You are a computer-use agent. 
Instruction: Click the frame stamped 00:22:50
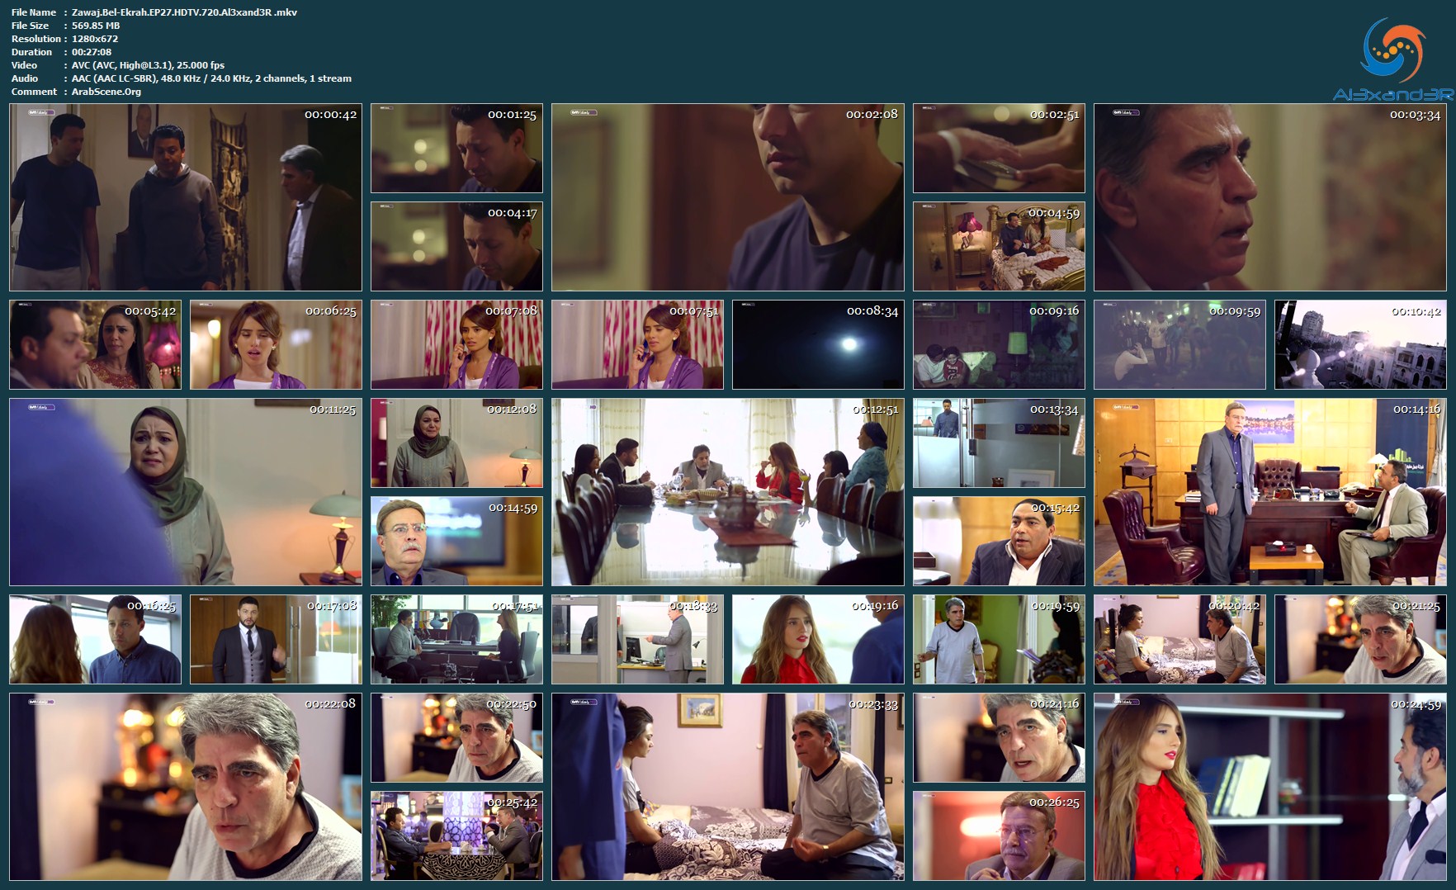(456, 738)
